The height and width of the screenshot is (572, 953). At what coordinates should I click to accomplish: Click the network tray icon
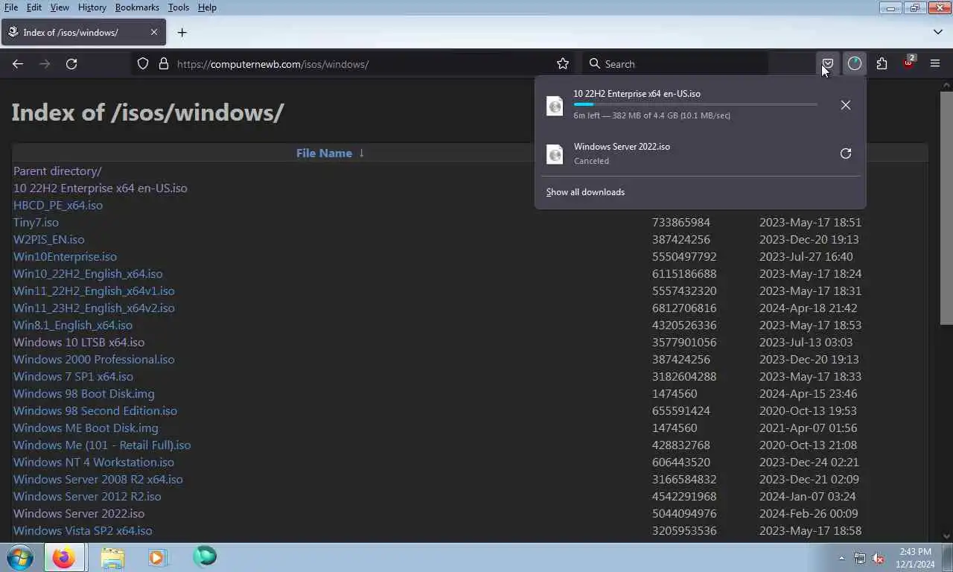pyautogui.click(x=860, y=558)
